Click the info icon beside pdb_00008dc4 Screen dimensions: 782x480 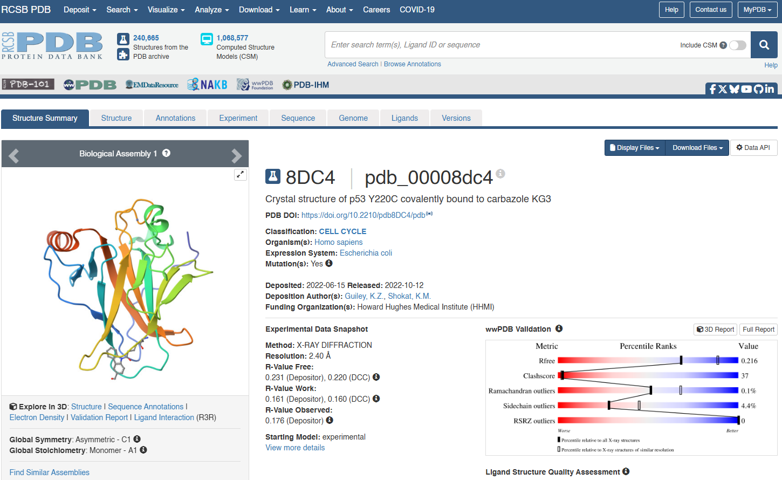tap(500, 173)
